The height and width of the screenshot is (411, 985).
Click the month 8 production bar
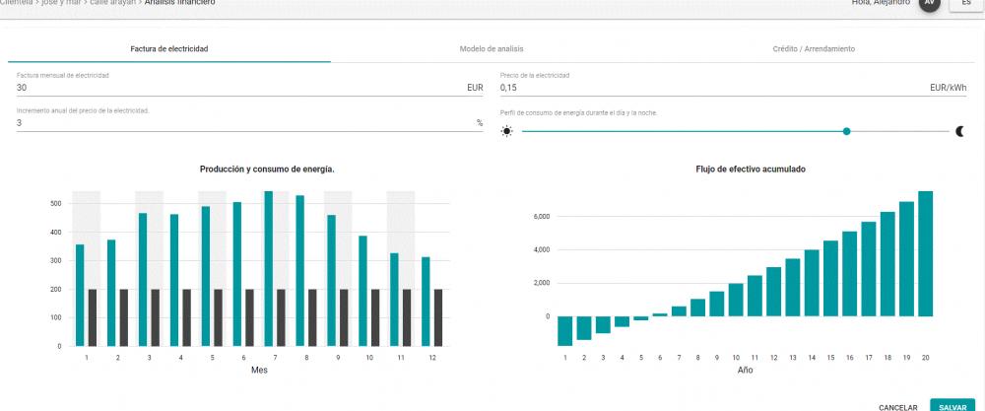click(x=299, y=271)
